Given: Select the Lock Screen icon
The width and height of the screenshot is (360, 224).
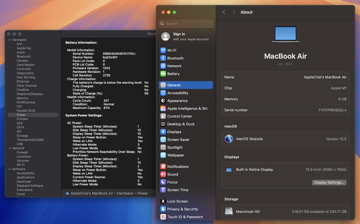Looking at the screenshot, I should (x=163, y=201).
